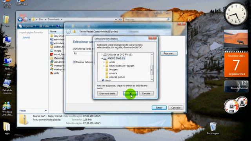Image resolution: width=251 pixels, height=141 pixels.
Task: Click Criar nova pasta button
Action: pyautogui.click(x=107, y=93)
